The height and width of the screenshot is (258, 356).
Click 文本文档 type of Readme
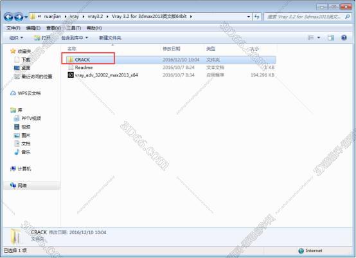215,68
